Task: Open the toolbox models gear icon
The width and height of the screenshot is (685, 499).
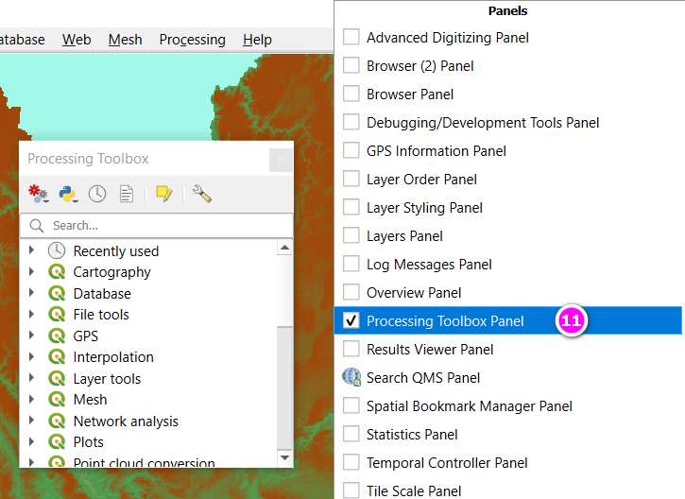Action: click(x=39, y=194)
